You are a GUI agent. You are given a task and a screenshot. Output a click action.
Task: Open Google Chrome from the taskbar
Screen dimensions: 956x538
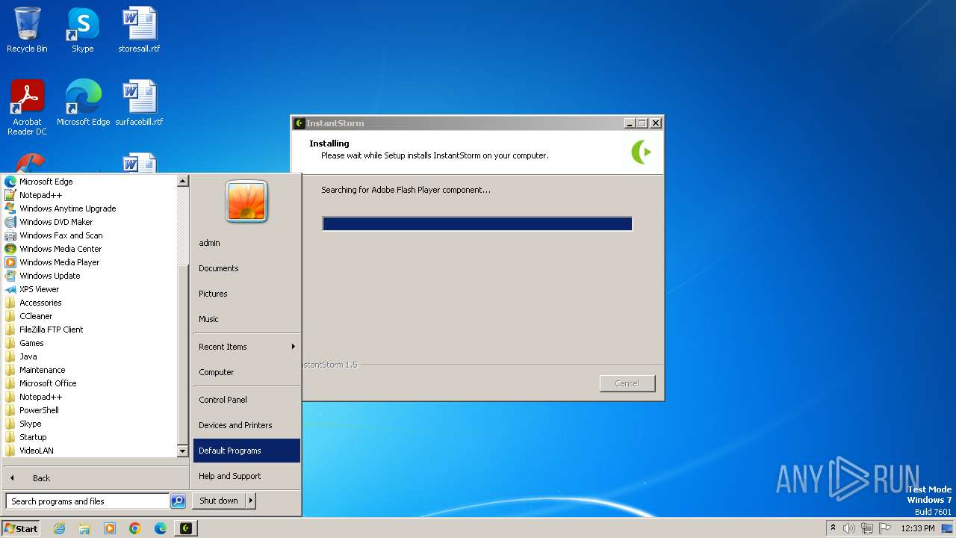(135, 528)
